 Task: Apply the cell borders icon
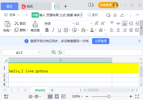[66, 30]
